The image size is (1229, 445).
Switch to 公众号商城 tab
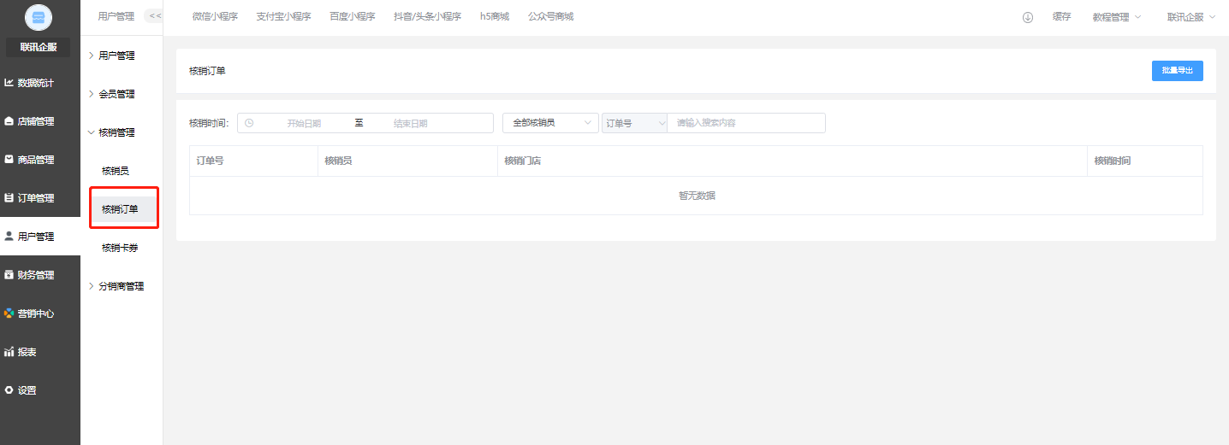coord(551,16)
